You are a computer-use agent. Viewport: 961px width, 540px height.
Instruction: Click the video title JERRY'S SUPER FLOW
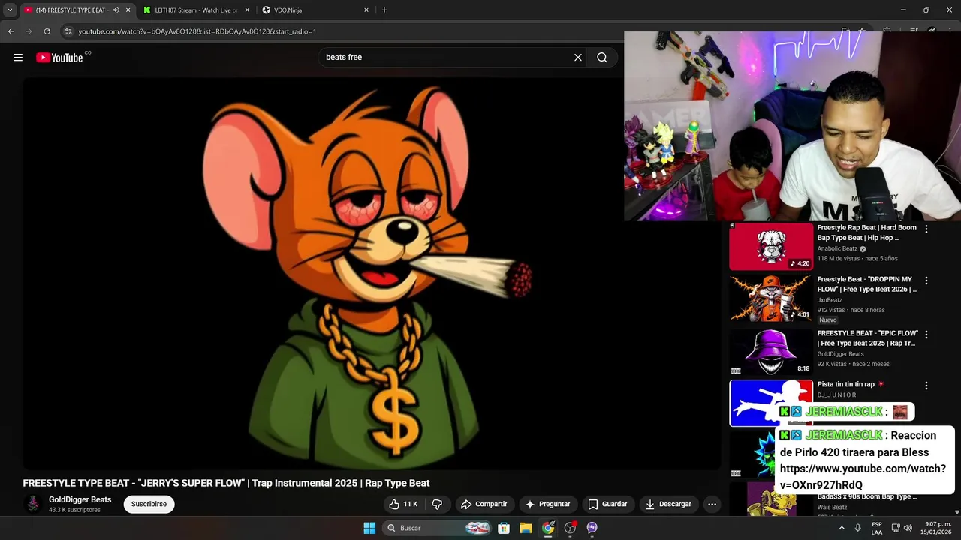(226, 483)
